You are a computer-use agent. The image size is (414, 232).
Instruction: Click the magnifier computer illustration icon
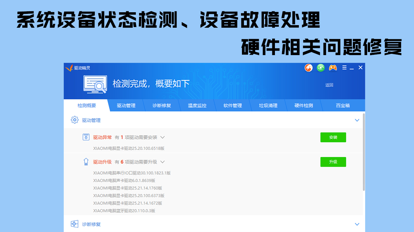point(95,84)
